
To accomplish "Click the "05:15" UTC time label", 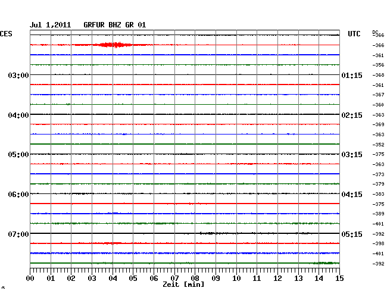I will pos(352,234).
